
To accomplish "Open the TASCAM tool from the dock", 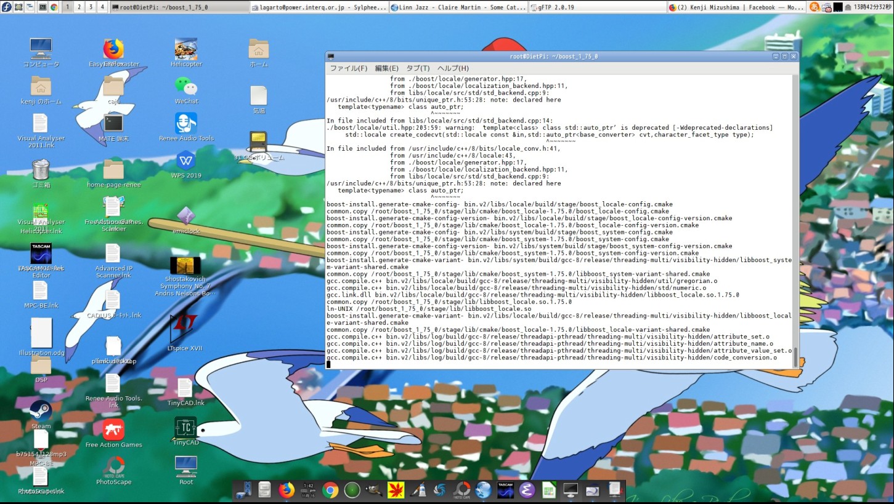I will point(506,490).
